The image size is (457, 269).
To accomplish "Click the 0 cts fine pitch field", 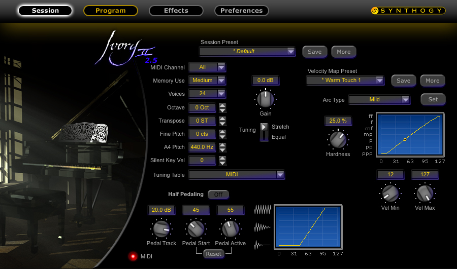I will 202,134.
